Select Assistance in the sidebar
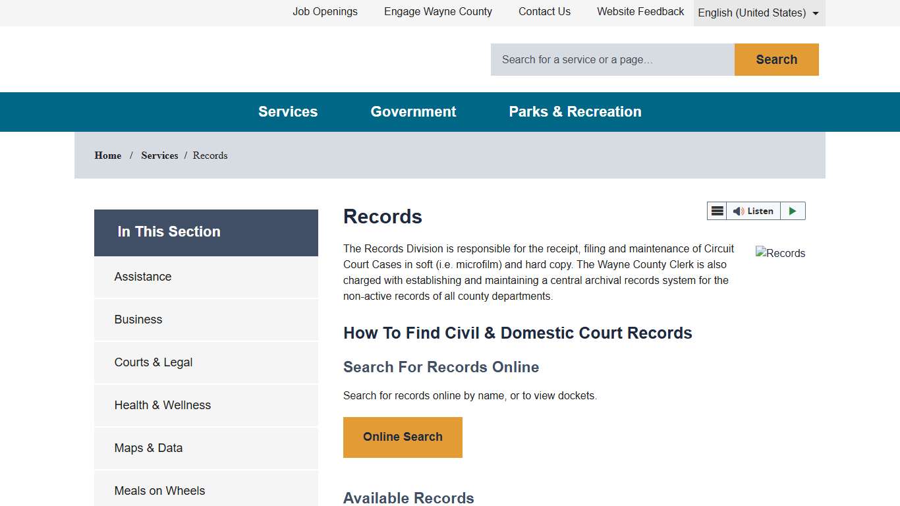The image size is (900, 506). [x=143, y=277]
